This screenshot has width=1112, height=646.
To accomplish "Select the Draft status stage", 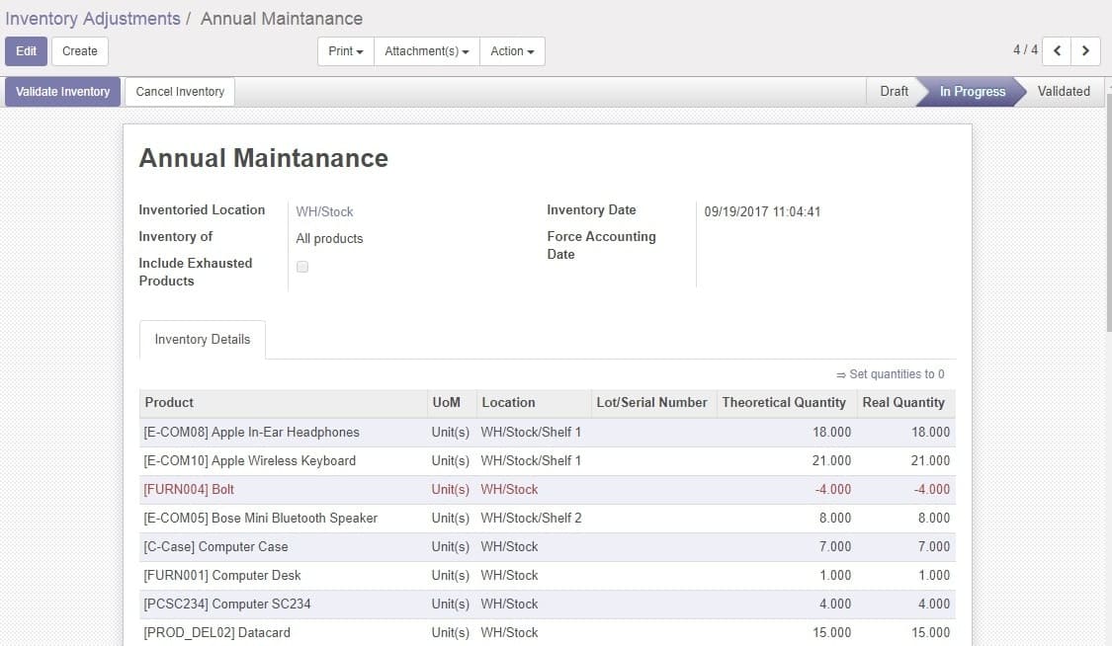I will tap(894, 92).
